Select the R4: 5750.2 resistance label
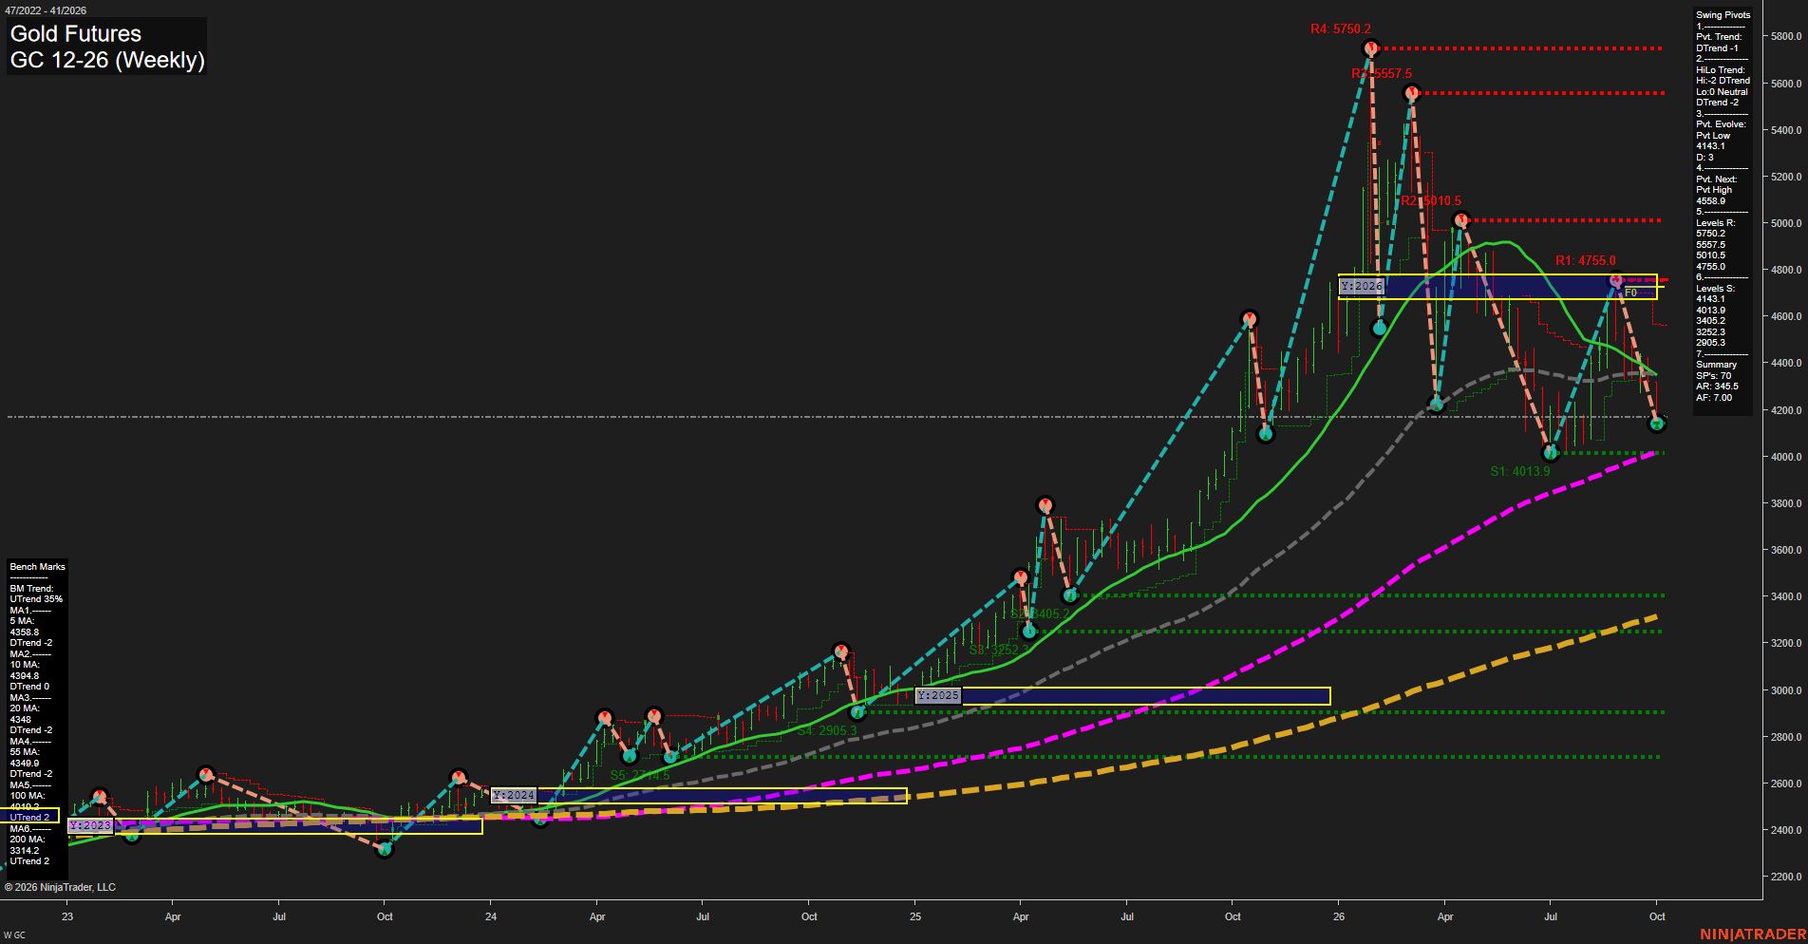This screenshot has width=1808, height=944. pyautogui.click(x=1341, y=29)
